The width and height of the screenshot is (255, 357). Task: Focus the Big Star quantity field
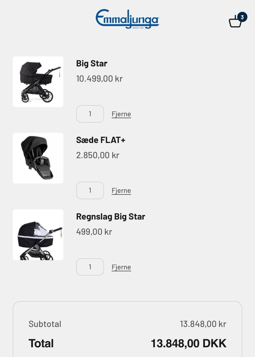pos(90,114)
